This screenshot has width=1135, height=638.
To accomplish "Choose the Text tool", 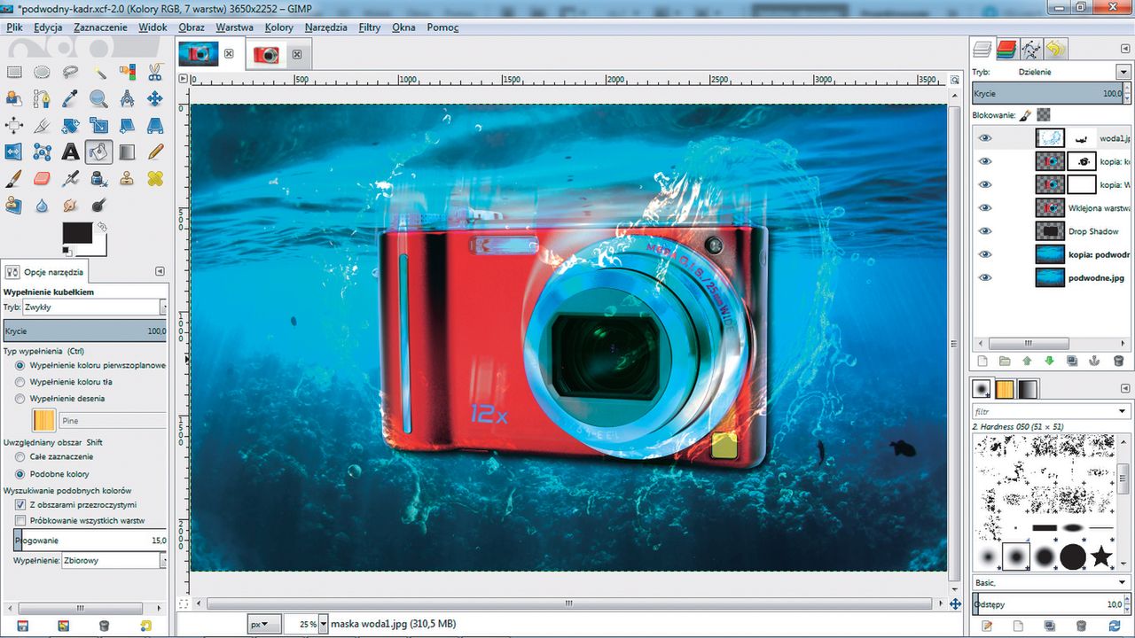I will pyautogui.click(x=70, y=152).
